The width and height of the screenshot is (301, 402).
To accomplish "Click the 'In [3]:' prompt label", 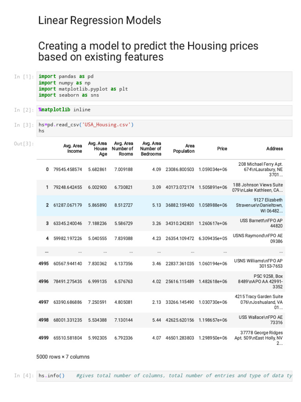I will [x=24, y=125].
